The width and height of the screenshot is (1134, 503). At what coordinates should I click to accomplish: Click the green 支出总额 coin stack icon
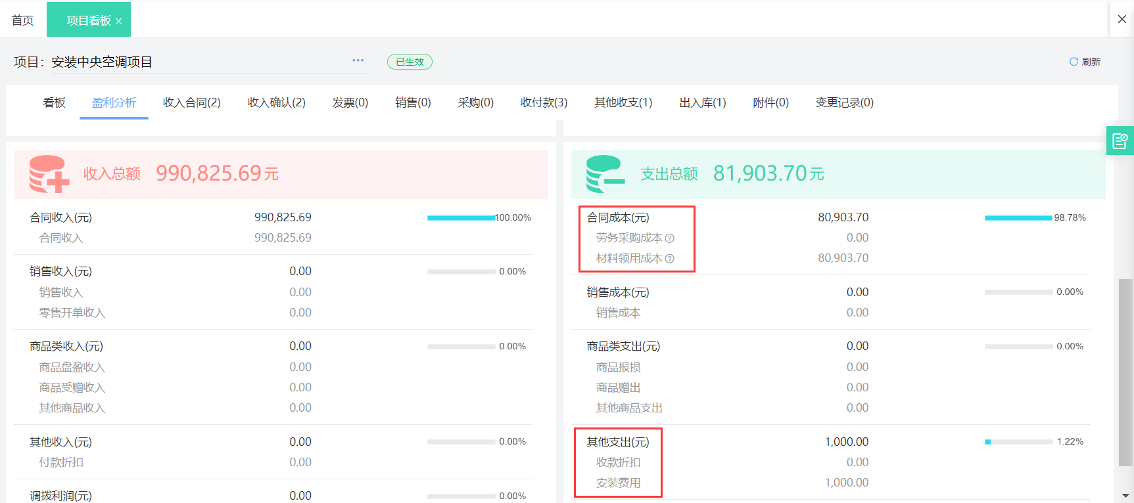[x=605, y=174]
